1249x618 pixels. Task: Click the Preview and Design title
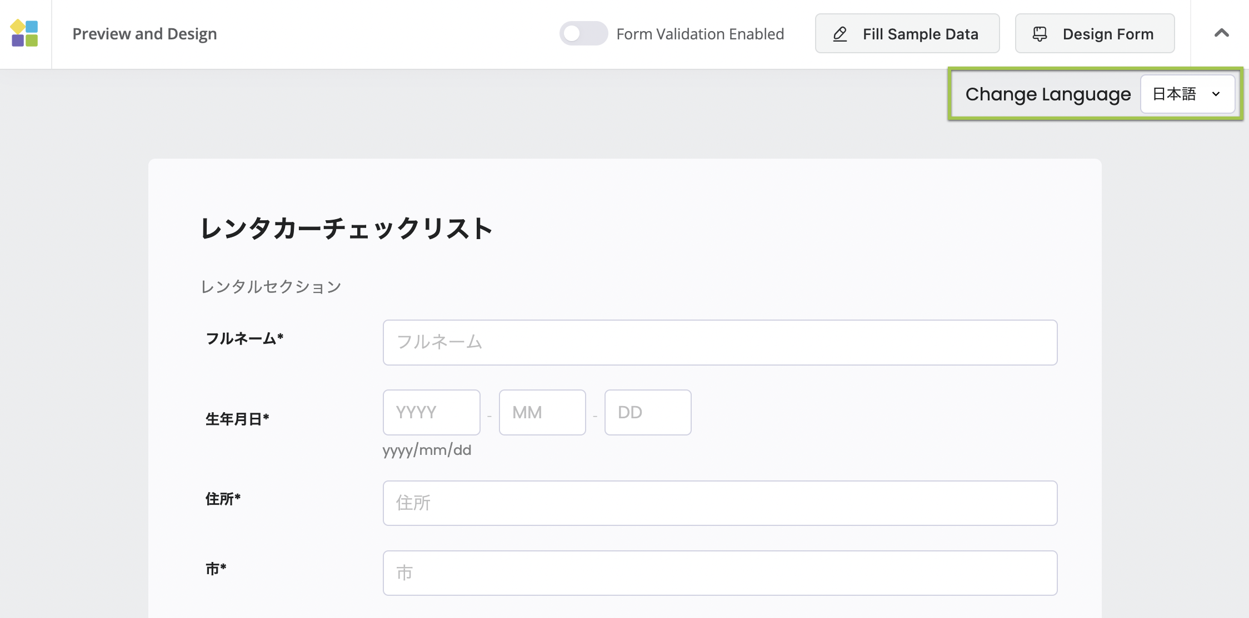tap(144, 34)
